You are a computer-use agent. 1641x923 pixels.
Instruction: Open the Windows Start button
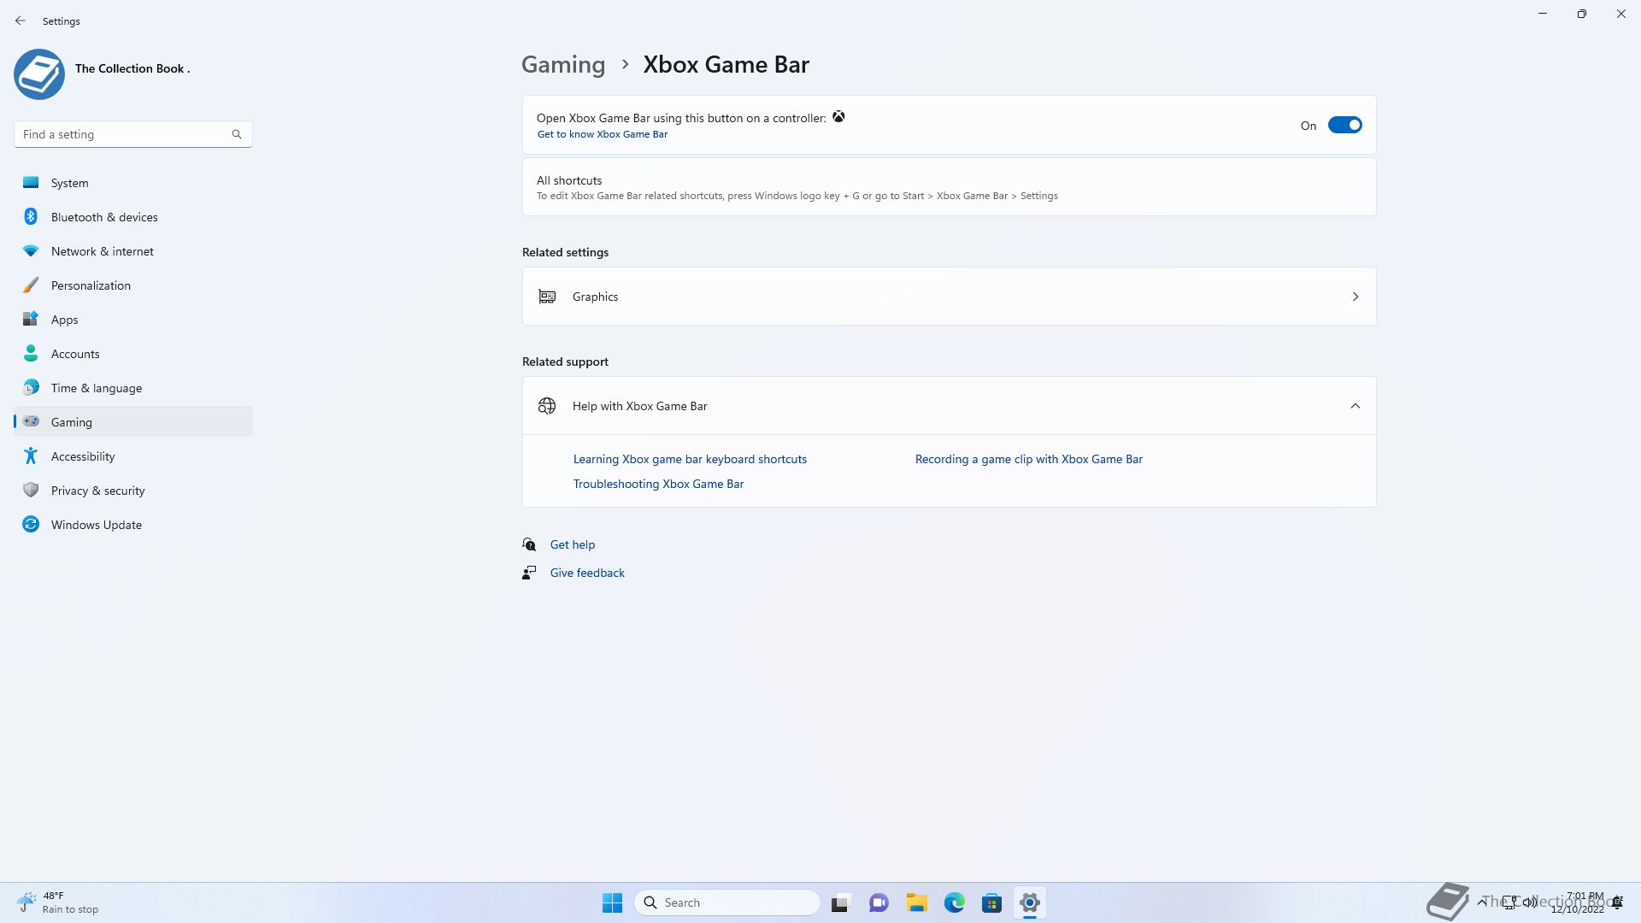(x=612, y=902)
